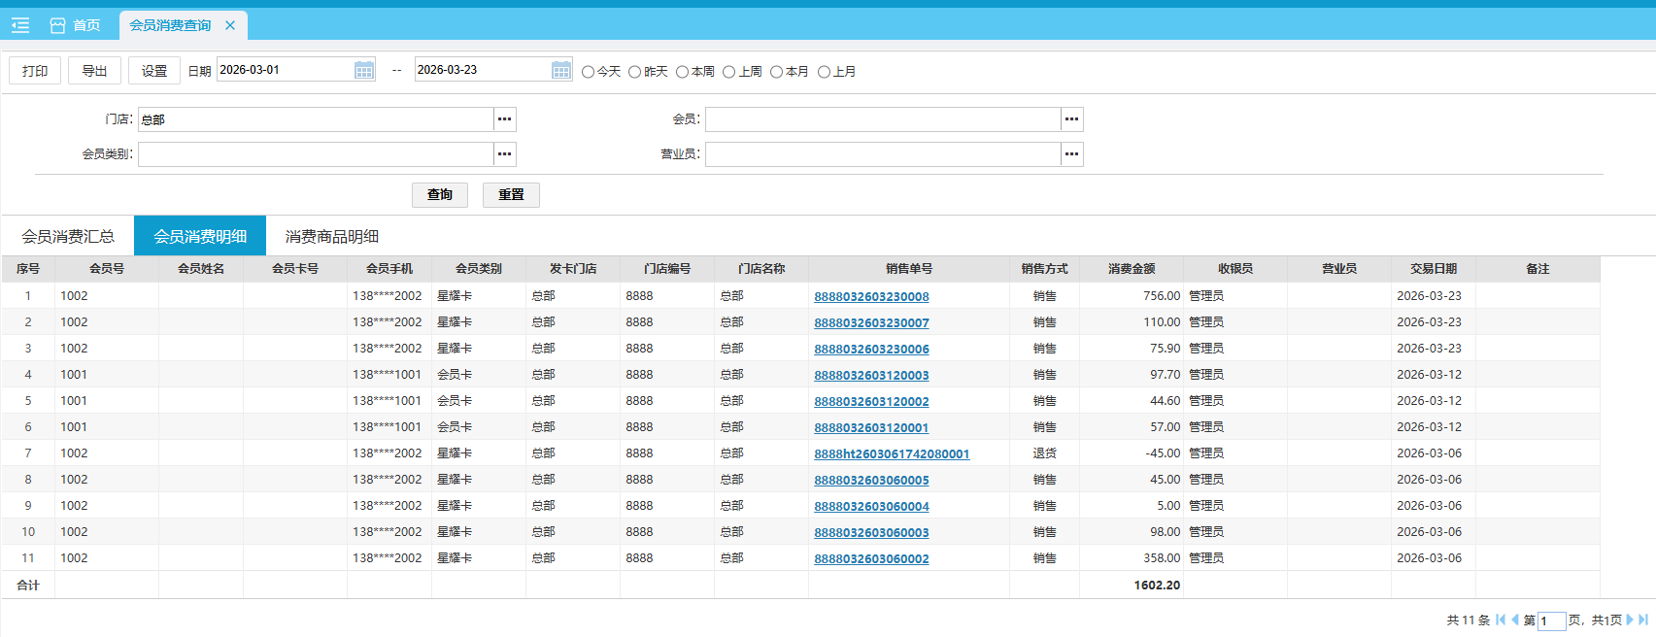Viewport: 1656px width, 637px height.
Task: Go to the first page arrow
Action: click(x=1501, y=620)
